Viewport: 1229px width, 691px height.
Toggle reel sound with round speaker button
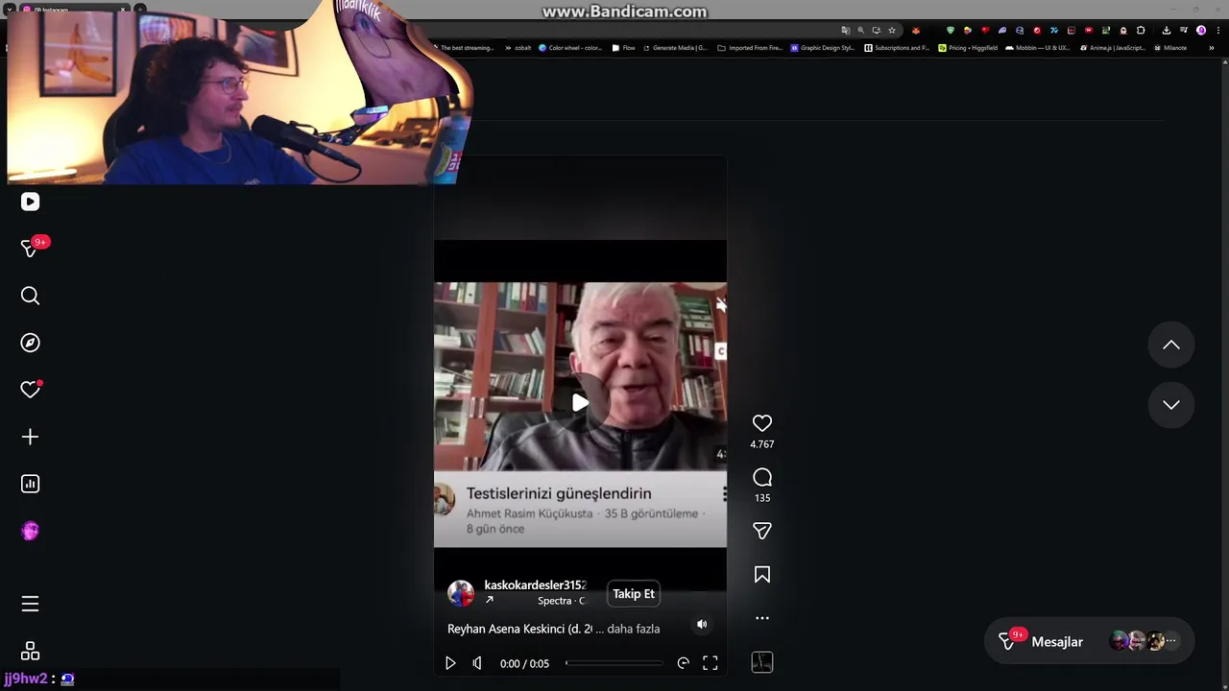point(702,625)
